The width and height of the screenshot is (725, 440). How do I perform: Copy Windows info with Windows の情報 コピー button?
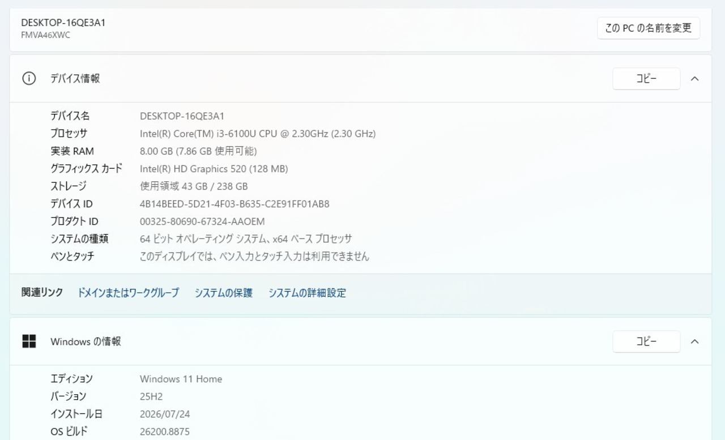point(646,341)
